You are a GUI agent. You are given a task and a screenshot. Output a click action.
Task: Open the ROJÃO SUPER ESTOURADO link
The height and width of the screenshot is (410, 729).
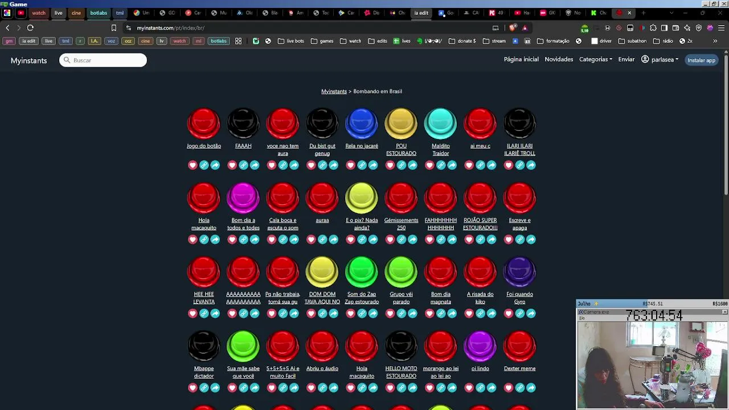click(480, 224)
